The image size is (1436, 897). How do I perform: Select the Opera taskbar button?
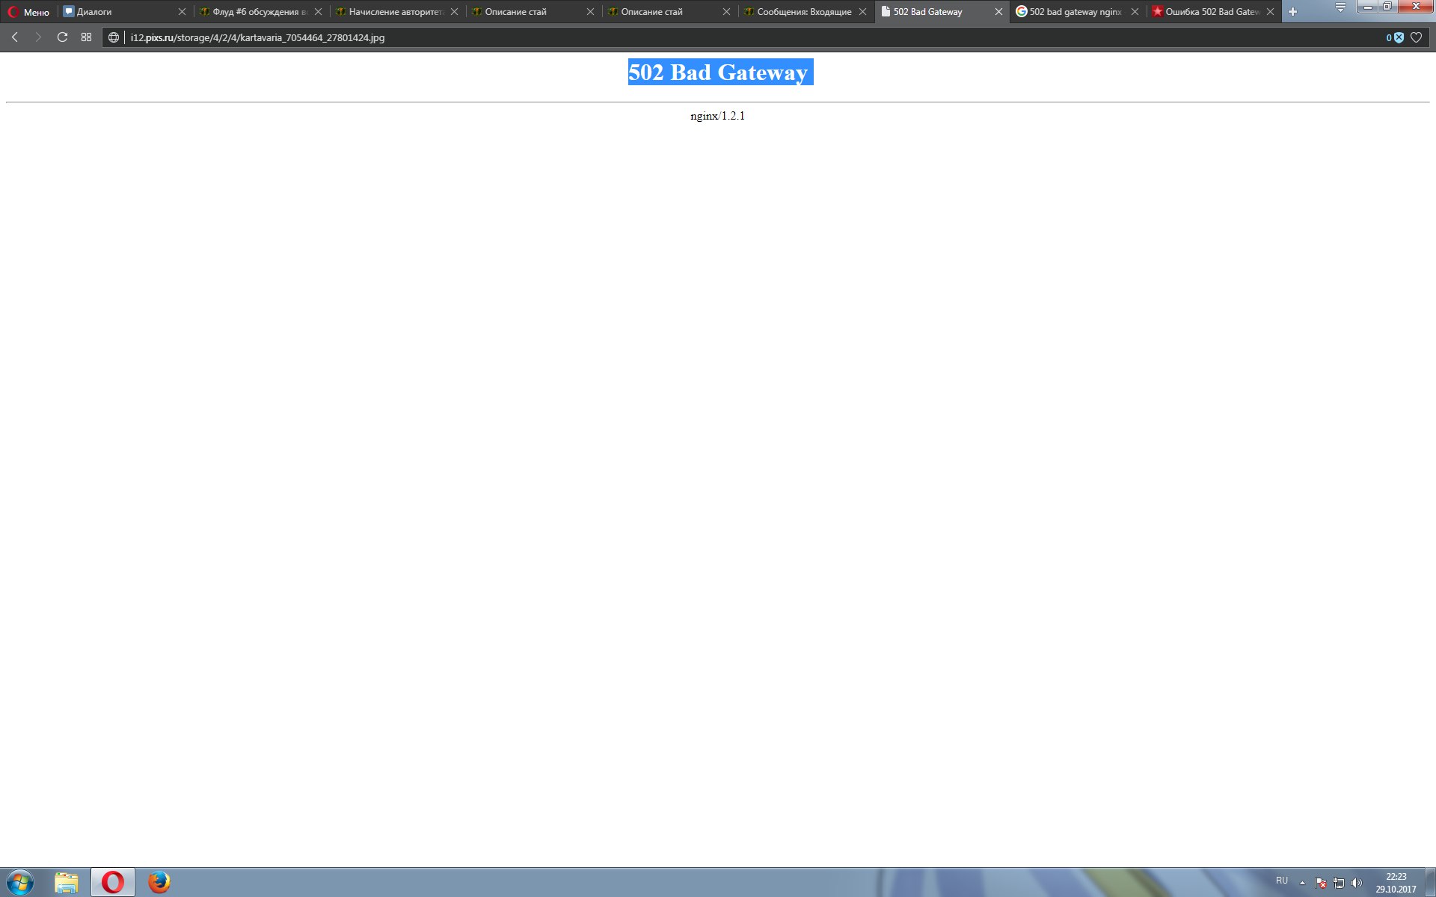pos(113,883)
